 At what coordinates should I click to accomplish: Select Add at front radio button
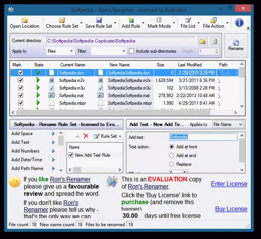click(x=172, y=147)
